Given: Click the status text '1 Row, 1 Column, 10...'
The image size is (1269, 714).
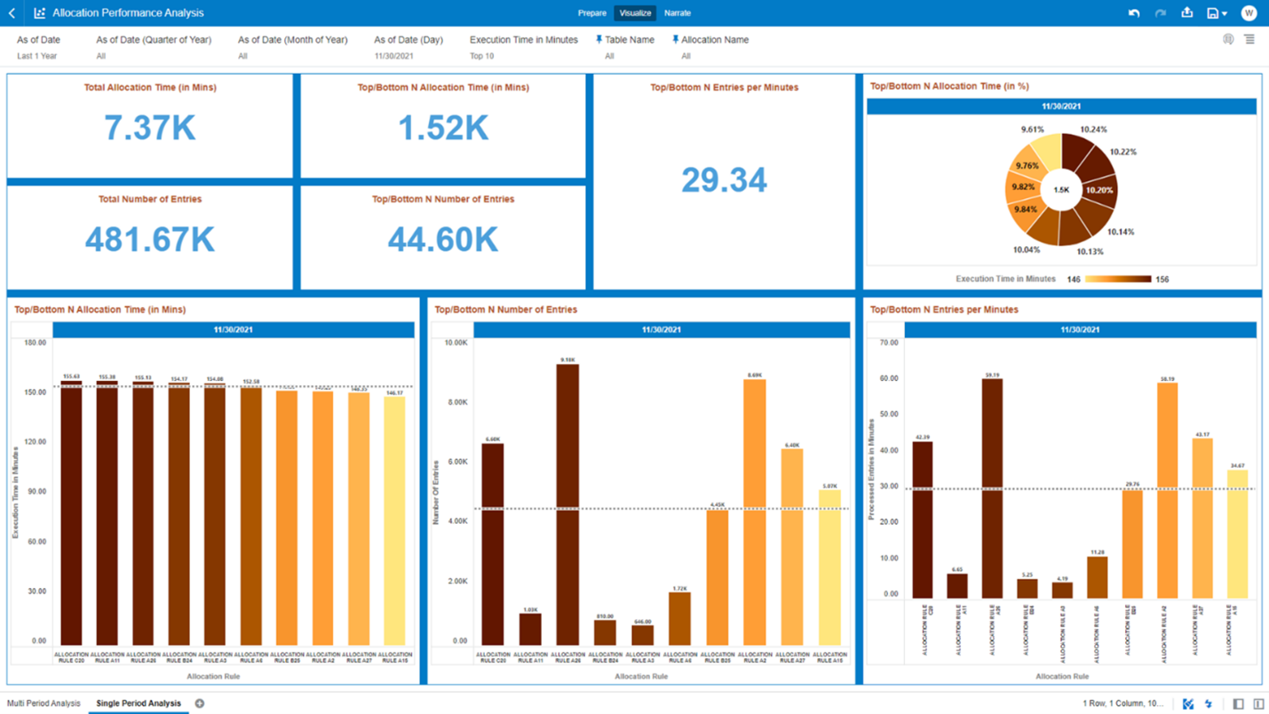Looking at the screenshot, I should pos(1122,703).
